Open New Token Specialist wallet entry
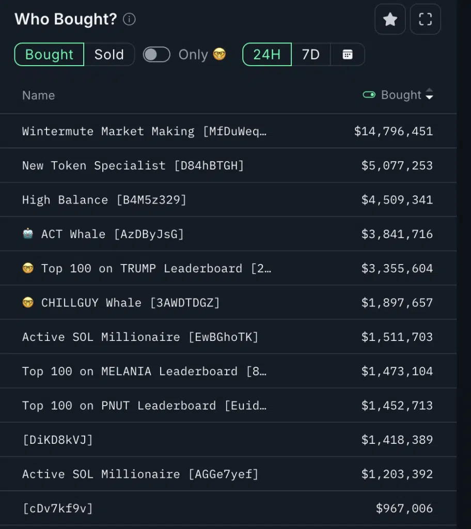This screenshot has width=471, height=529. pyautogui.click(x=133, y=165)
